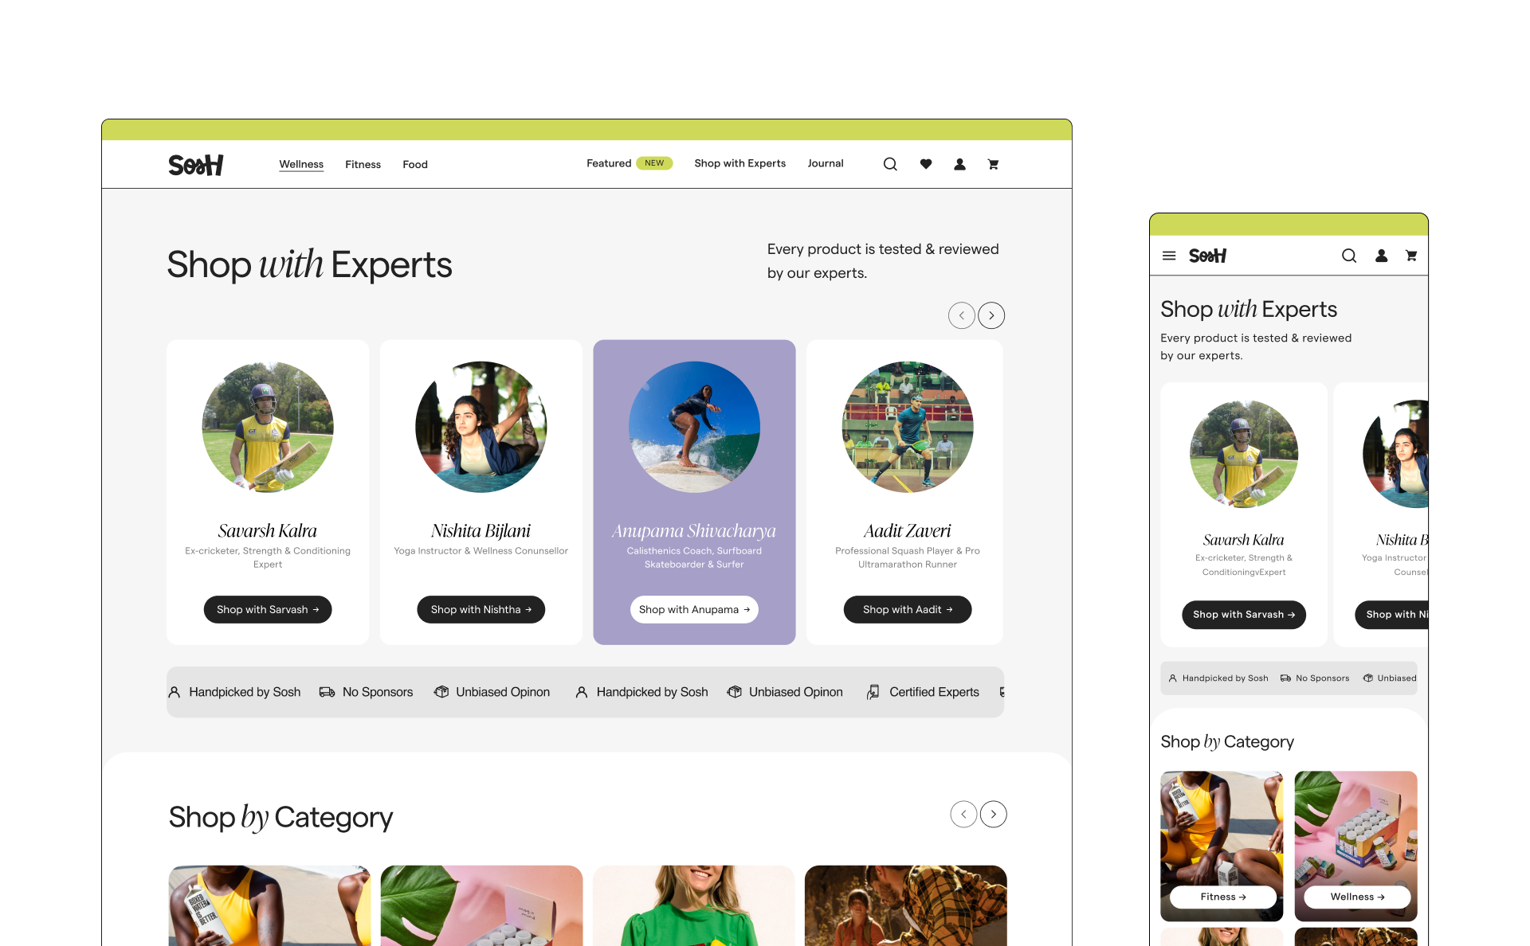
Task: Open search in desktop header
Action: point(890,164)
